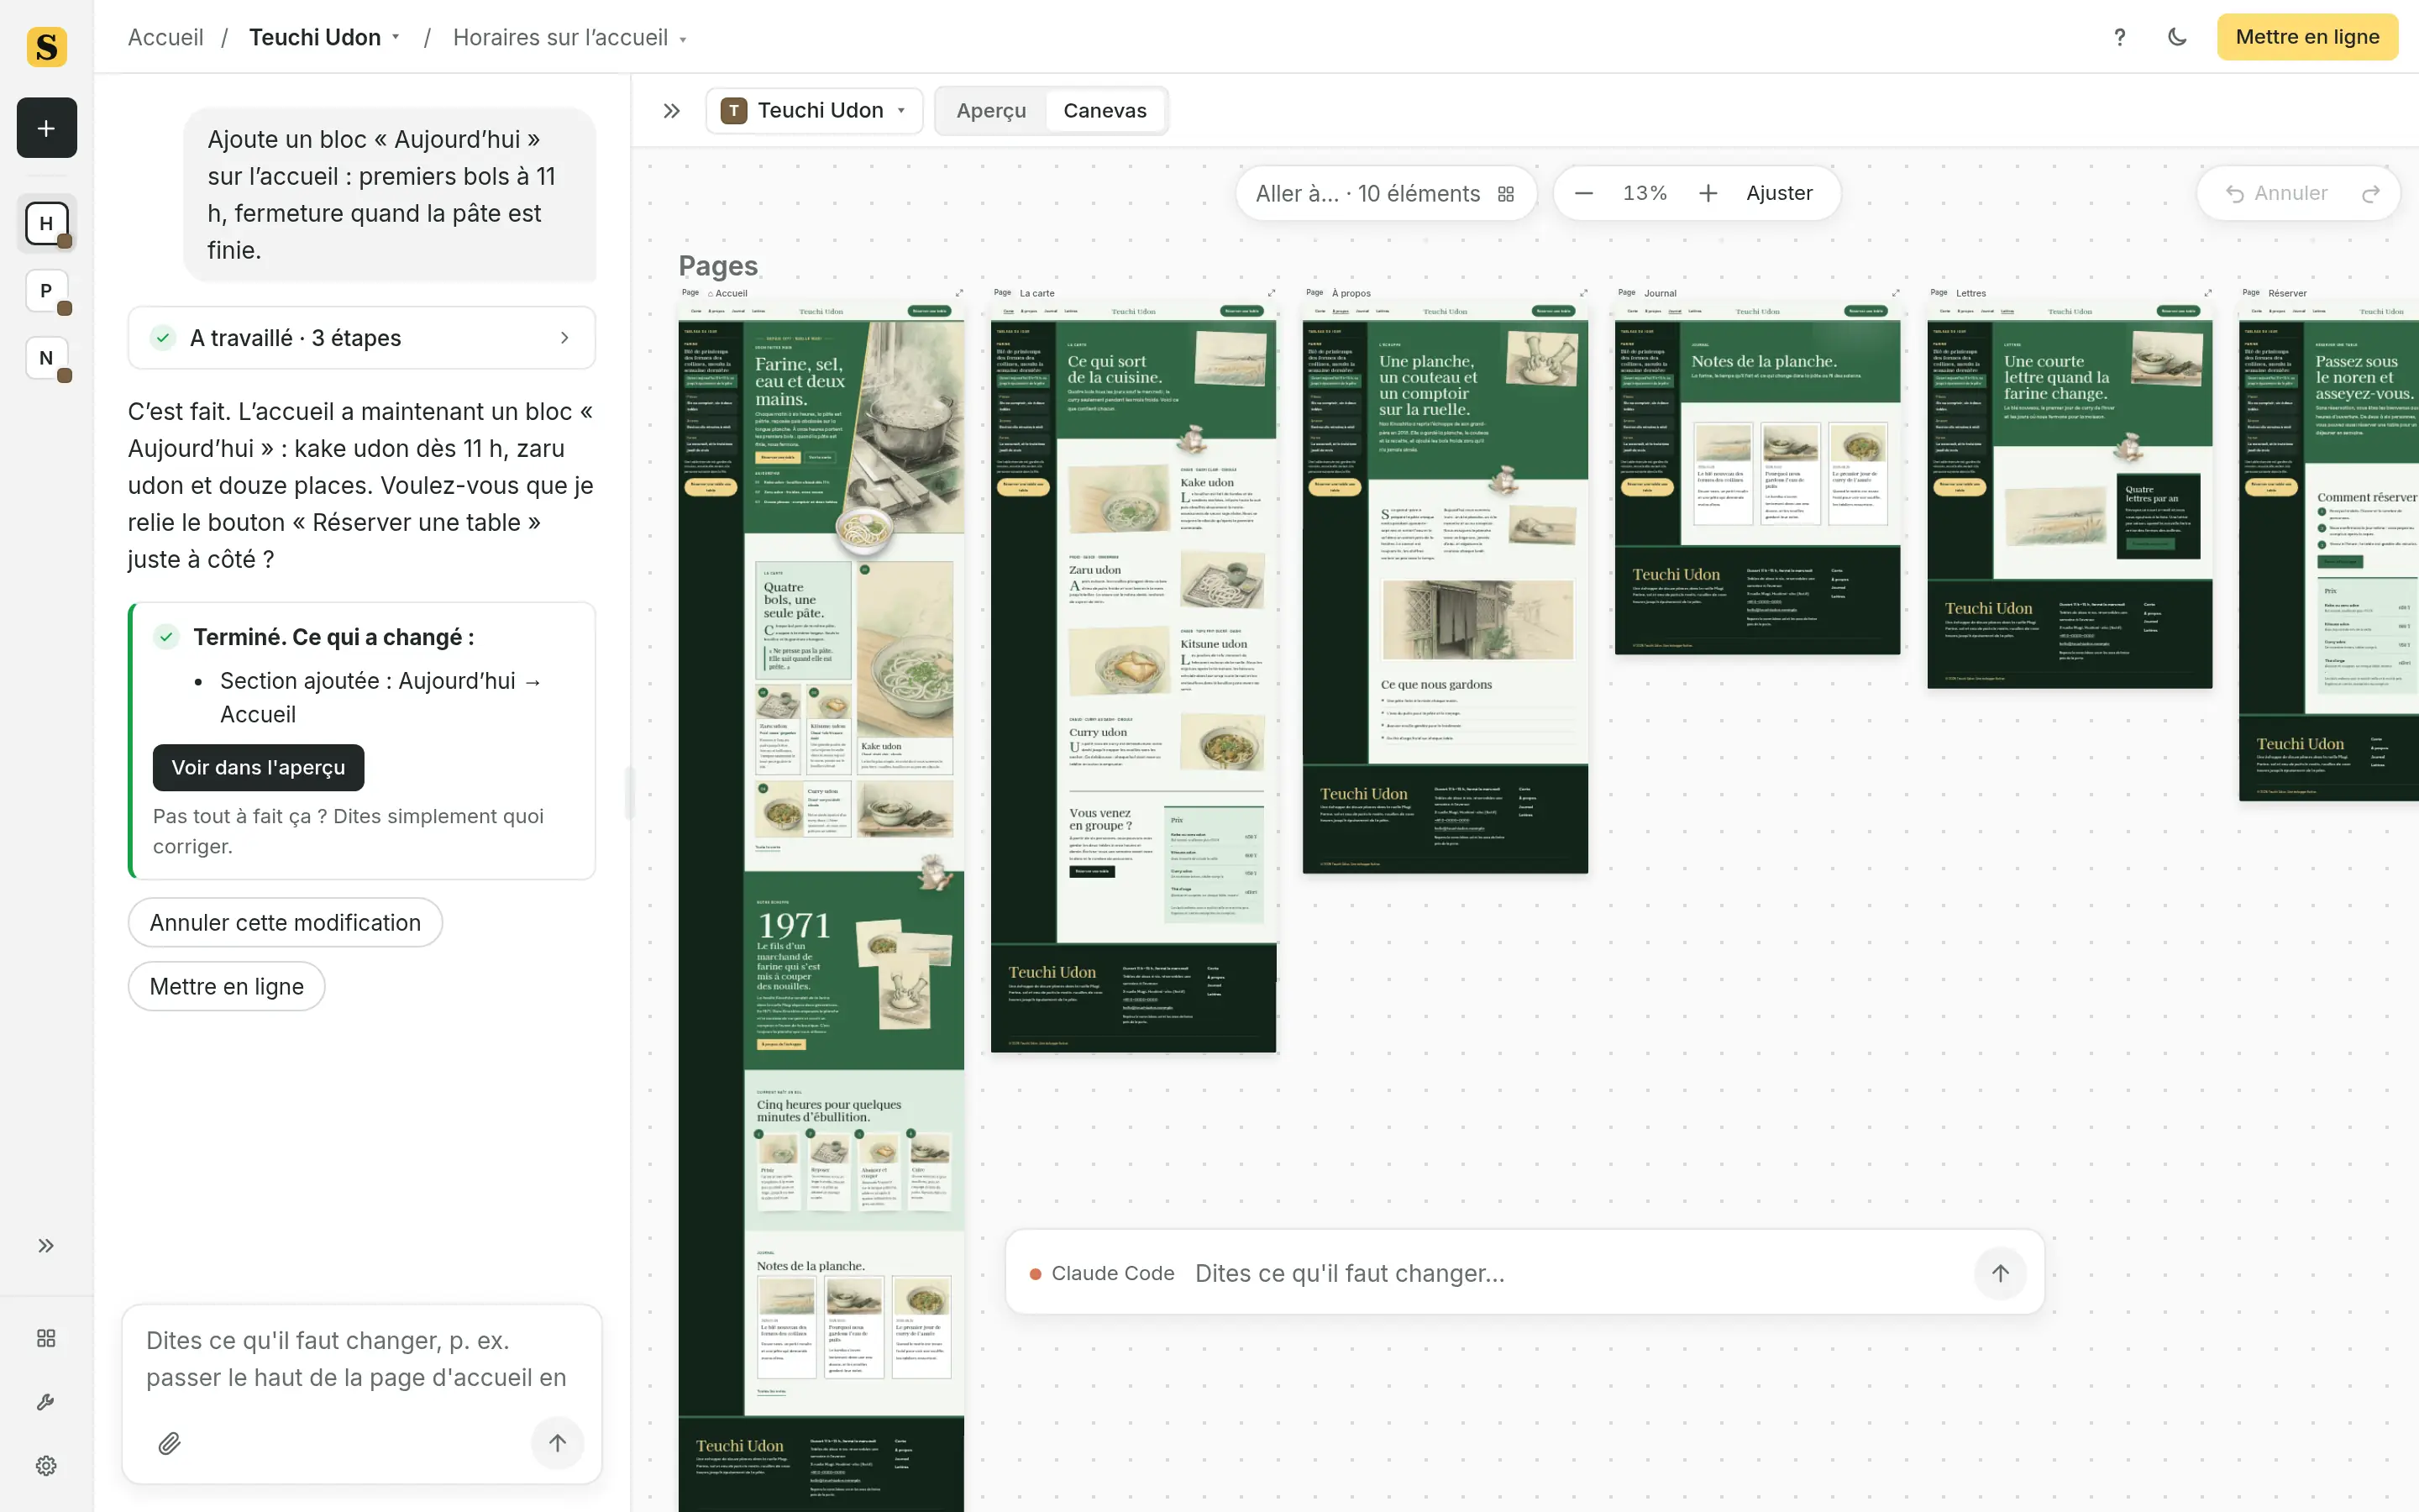
Task: Click the Mettre en ligne chat suggestion
Action: [226, 986]
